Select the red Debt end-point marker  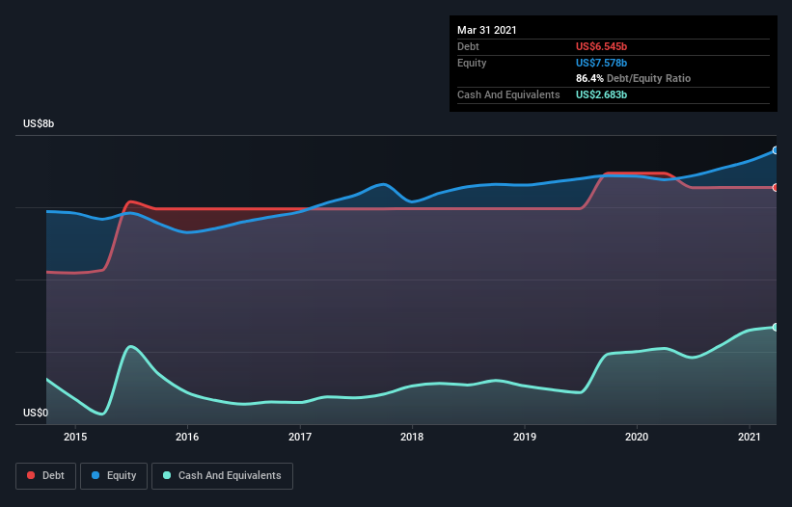click(x=776, y=188)
